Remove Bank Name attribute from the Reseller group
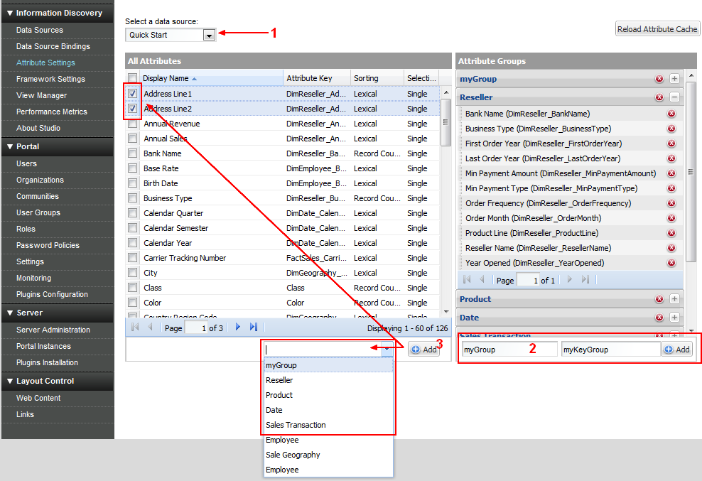The image size is (702, 481). (x=671, y=113)
